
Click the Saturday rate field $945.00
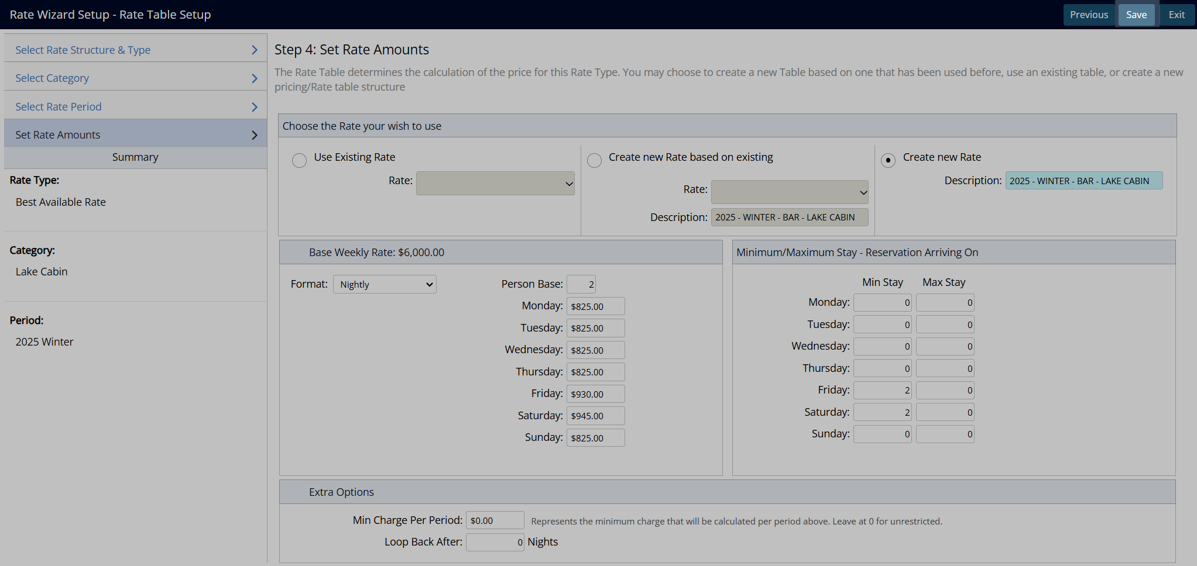pos(595,416)
